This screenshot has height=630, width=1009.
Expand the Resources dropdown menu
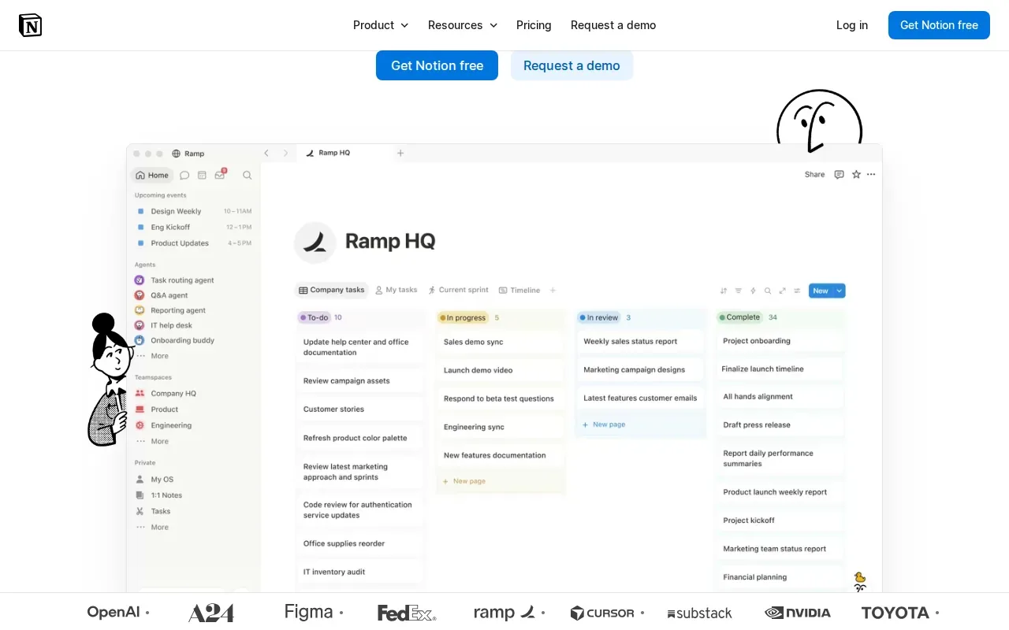point(463,25)
